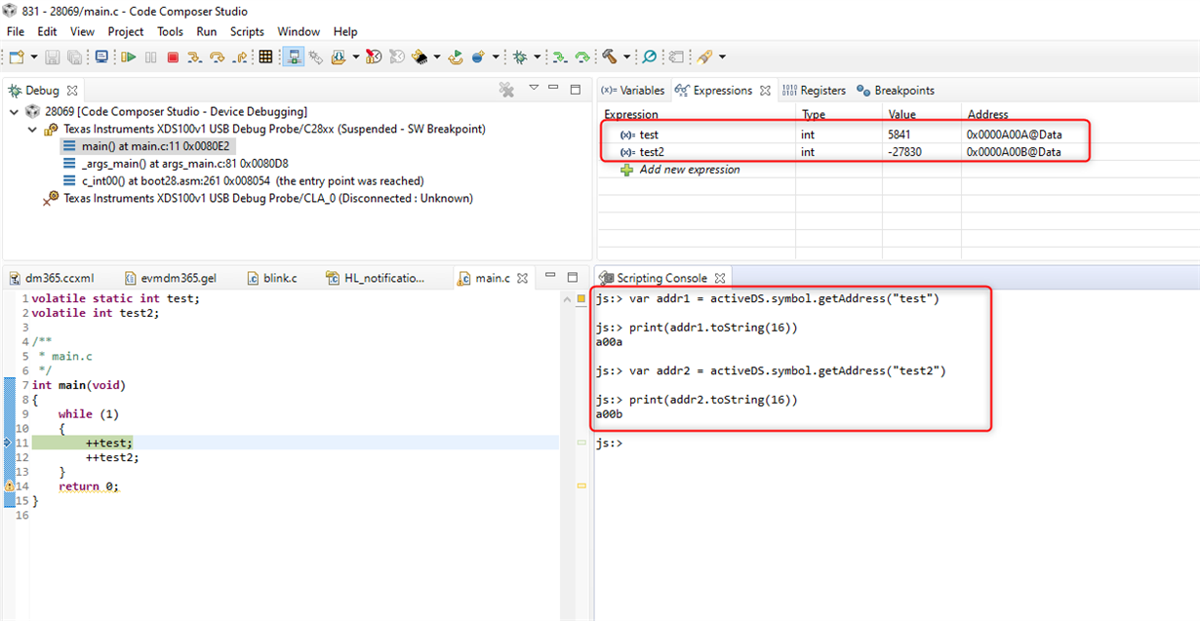This screenshot has width=1200, height=621.
Task: Close the main.c editor tab
Action: [523, 278]
